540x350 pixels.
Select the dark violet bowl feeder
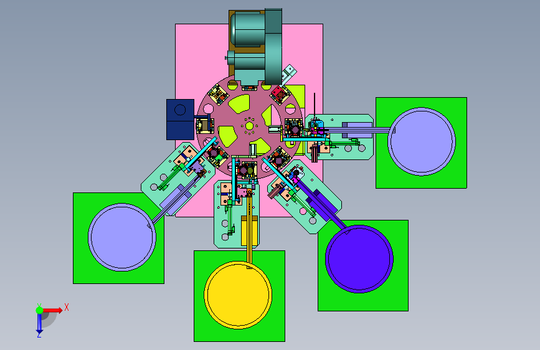point(359,259)
